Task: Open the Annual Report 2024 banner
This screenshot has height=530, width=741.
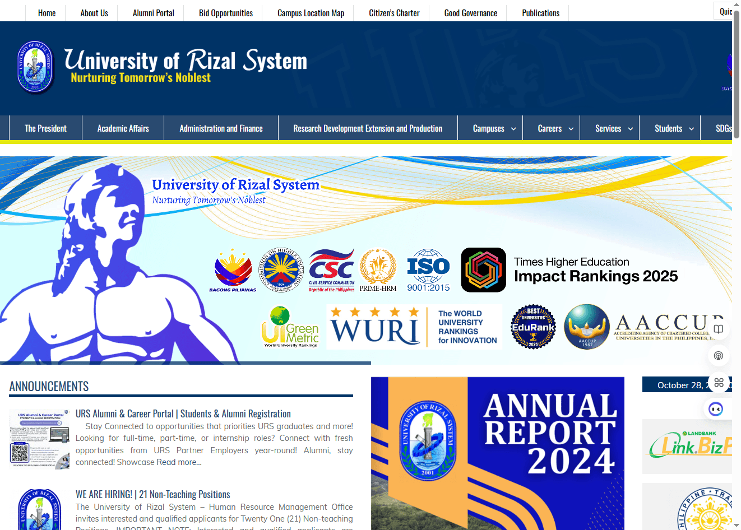Action: tap(497, 453)
